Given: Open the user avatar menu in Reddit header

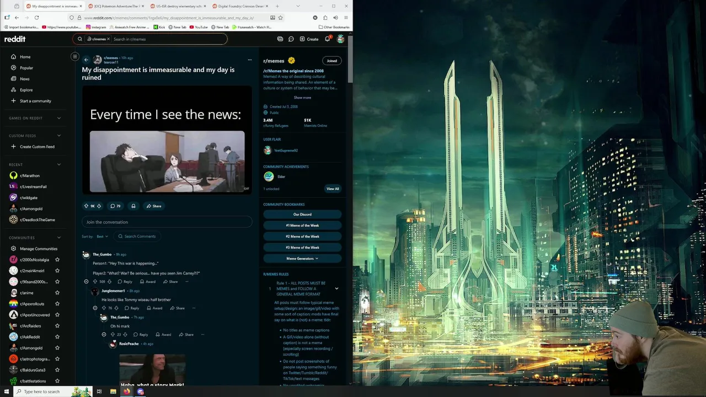Looking at the screenshot, I should (x=340, y=39).
